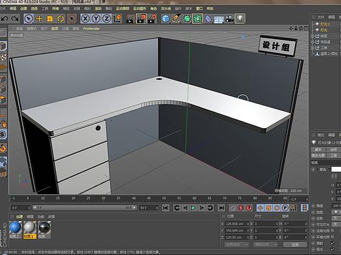Select the Move tool
Image resolution: width=341 pixels, height=255 pixels.
coord(39,19)
